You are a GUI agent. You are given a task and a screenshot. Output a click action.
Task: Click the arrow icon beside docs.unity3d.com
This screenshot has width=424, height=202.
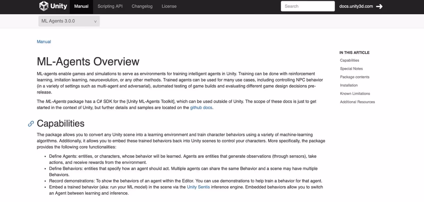point(379,6)
